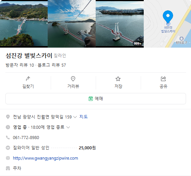Click the phone handset icon

click(8, 138)
